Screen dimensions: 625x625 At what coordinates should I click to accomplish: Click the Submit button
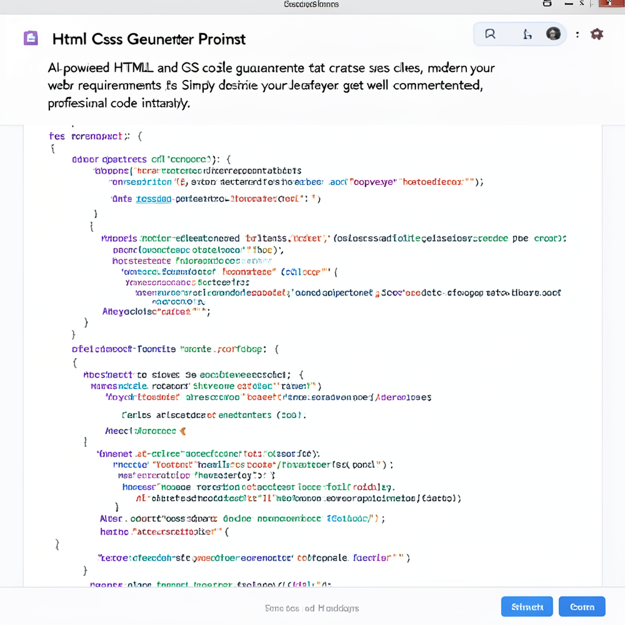[x=527, y=606]
